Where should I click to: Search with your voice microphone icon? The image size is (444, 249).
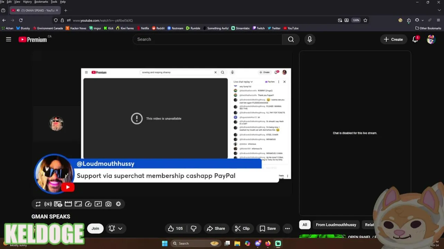coord(310,39)
